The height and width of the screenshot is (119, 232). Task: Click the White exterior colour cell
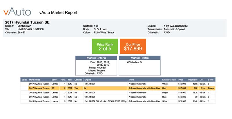pos(165,84)
